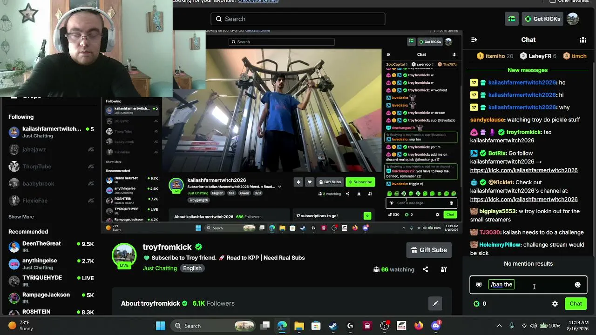This screenshot has height=335, width=596.
Task: Open OBS Studio from the taskbar
Action: point(385,326)
